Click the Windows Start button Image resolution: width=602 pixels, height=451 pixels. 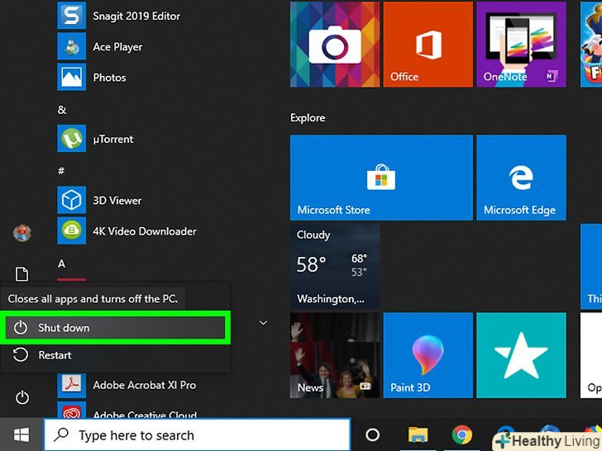point(21,434)
